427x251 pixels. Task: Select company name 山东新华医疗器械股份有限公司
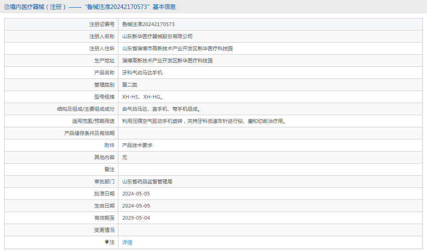pyautogui.click(x=157, y=36)
